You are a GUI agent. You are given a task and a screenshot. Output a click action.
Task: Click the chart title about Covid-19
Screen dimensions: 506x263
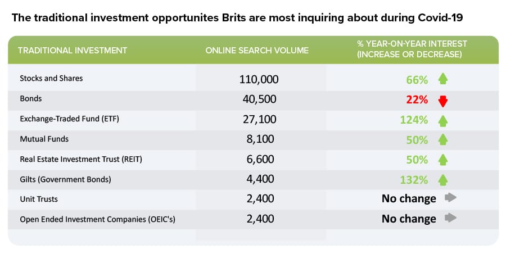(x=237, y=17)
